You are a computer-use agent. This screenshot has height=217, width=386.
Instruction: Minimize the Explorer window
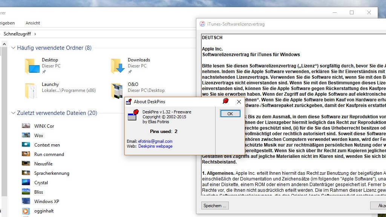[x=335, y=12]
